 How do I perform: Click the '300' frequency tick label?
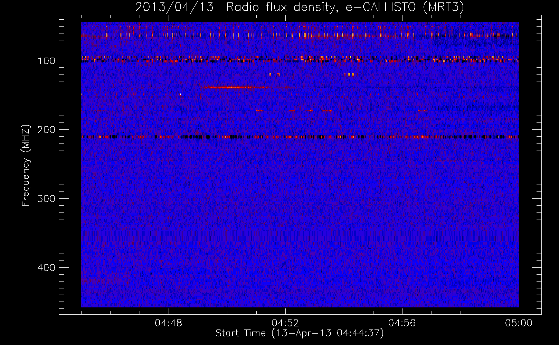click(x=46, y=199)
